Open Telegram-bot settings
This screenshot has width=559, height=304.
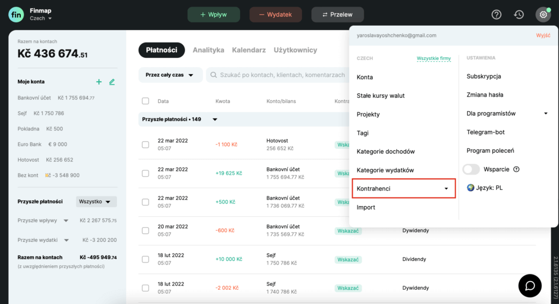[485, 132]
